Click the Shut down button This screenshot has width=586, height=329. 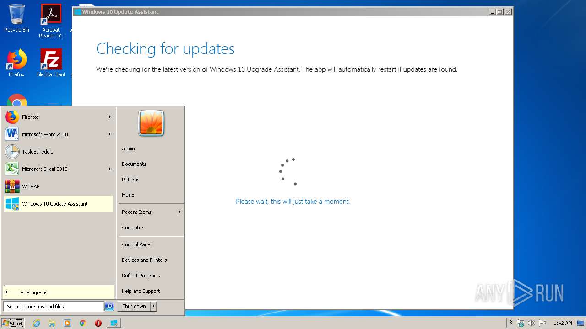point(134,306)
